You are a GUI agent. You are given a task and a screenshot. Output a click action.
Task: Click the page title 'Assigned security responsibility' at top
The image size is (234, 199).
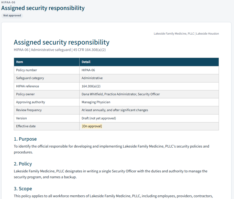(x=43, y=8)
